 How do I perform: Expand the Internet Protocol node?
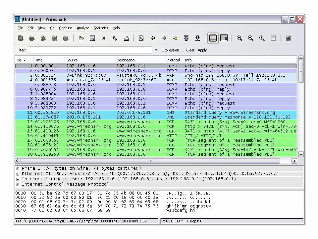(18, 179)
